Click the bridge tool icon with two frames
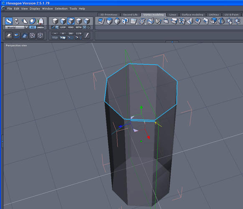Image resolution: width=243 pixels, height=209 pixels. [x=125, y=21]
